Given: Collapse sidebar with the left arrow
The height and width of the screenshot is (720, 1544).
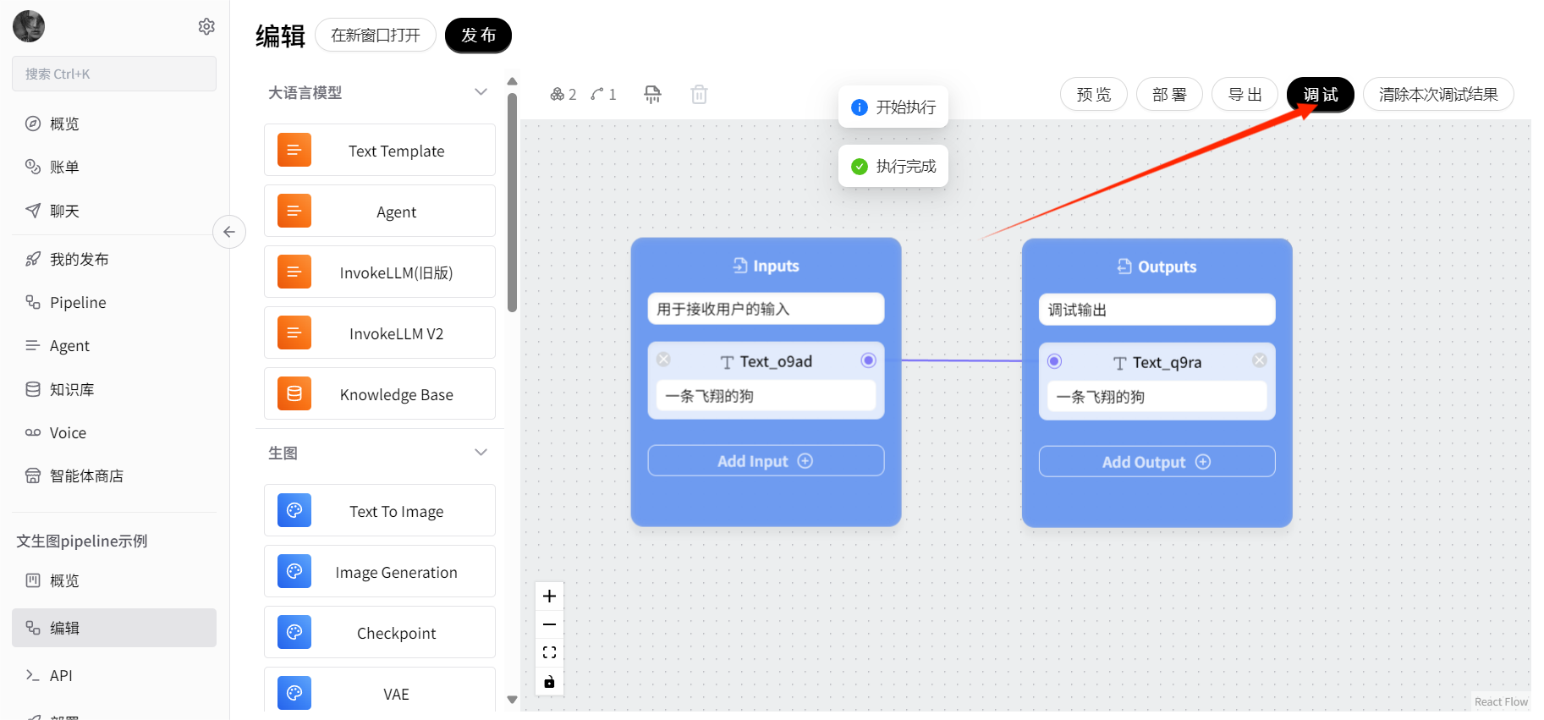Looking at the screenshot, I should point(229,232).
